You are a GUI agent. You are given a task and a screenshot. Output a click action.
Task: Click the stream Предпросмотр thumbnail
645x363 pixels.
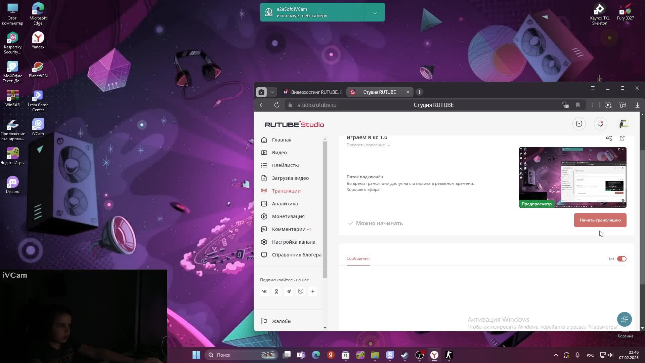pyautogui.click(x=572, y=177)
